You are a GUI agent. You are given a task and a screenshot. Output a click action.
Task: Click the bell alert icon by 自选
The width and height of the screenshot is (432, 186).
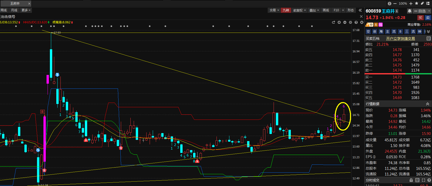[x=410, y=11]
